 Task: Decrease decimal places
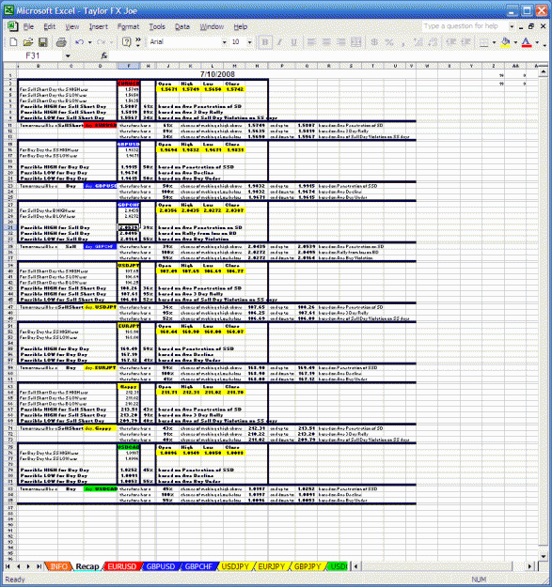pyautogui.click(x=433, y=42)
